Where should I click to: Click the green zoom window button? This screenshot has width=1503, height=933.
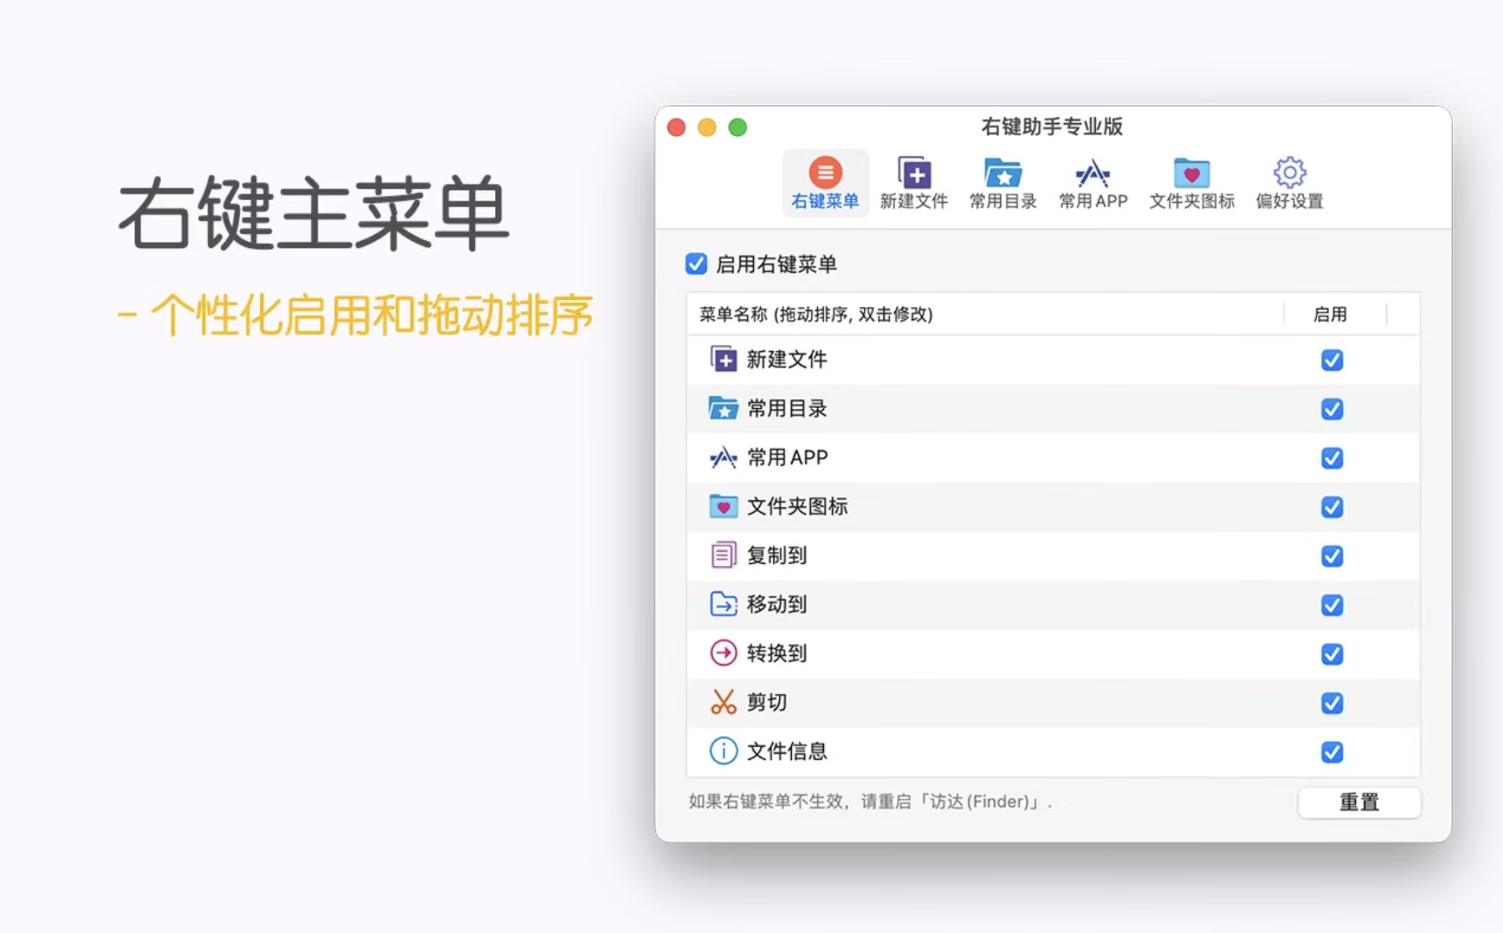pos(738,127)
